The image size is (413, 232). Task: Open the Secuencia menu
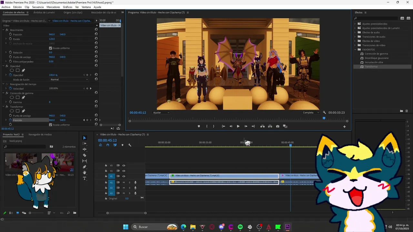click(x=38, y=7)
